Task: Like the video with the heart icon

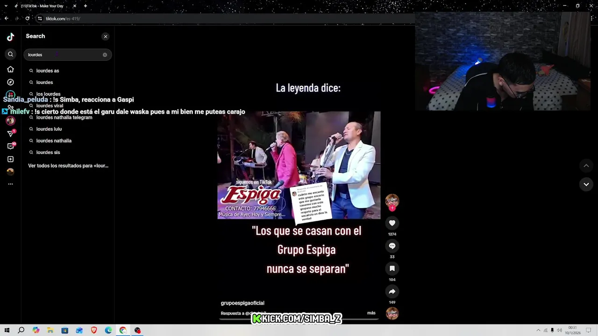Action: click(392, 223)
